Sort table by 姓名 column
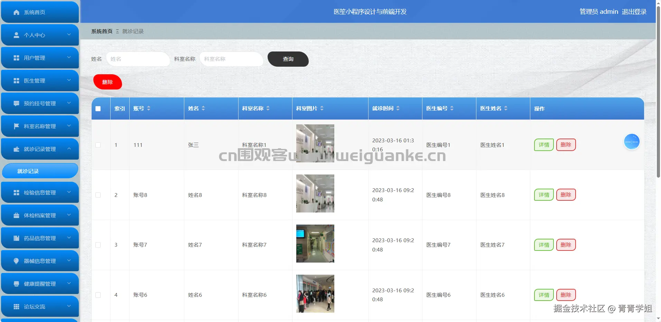 [x=203, y=108]
